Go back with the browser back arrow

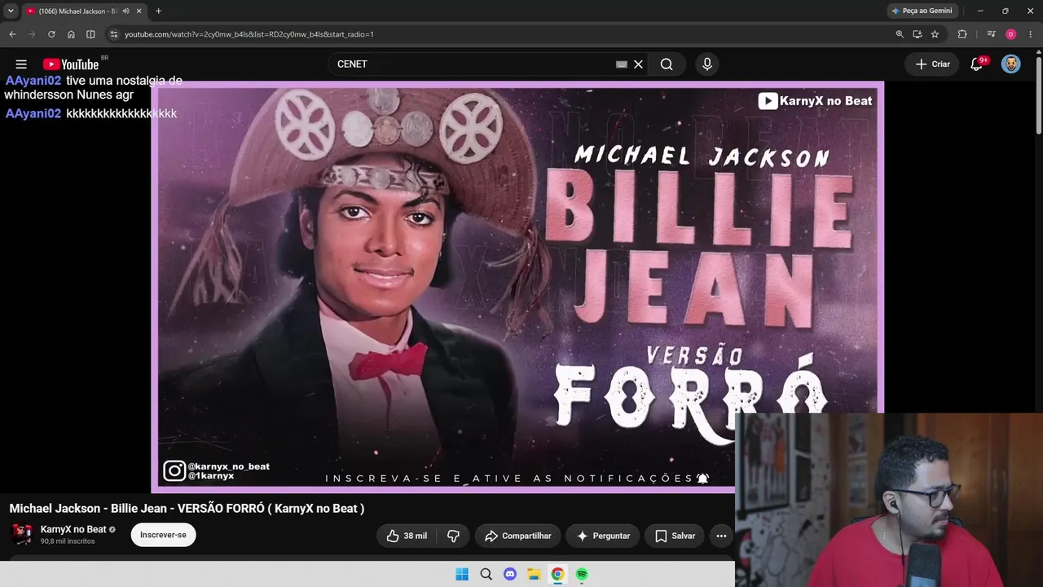point(12,34)
